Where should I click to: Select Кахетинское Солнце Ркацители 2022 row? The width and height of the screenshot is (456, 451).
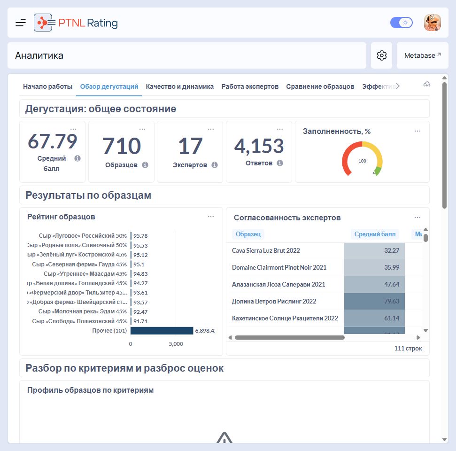(324, 318)
